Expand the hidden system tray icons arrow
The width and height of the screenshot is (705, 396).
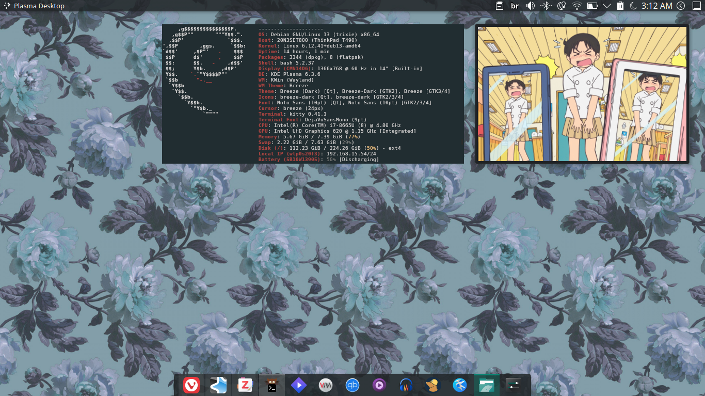(x=607, y=6)
